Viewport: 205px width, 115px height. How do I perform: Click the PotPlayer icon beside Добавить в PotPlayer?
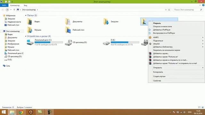tap(150, 30)
